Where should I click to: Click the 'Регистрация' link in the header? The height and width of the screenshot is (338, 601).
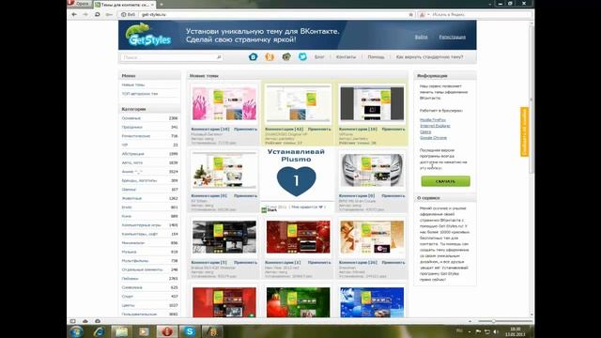pos(453,38)
